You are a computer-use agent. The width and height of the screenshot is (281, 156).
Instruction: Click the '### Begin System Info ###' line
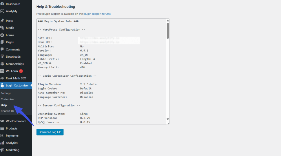click(58, 21)
